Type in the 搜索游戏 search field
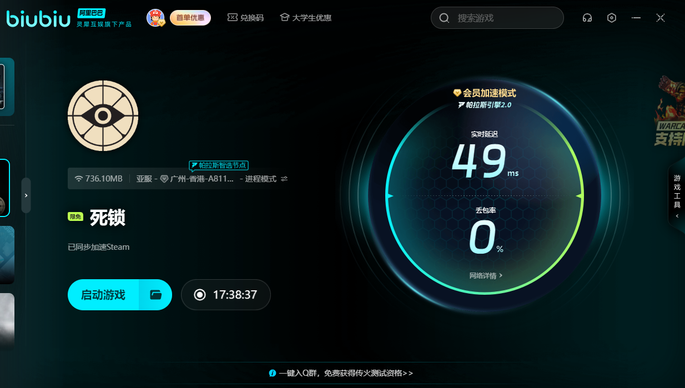Image resolution: width=685 pixels, height=388 pixels. click(x=505, y=18)
